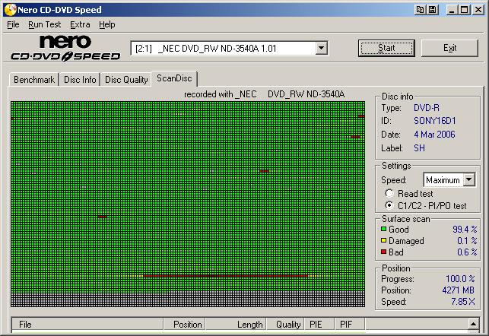This screenshot has height=336, width=489.
Task: Click the Nero disc application icon in title bar
Action: click(10, 9)
